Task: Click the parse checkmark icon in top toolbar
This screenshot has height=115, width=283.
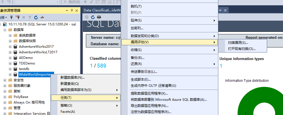Action: pyautogui.click(x=91, y=2)
